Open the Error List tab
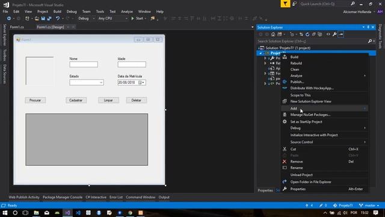The image size is (385, 217). coord(116,197)
